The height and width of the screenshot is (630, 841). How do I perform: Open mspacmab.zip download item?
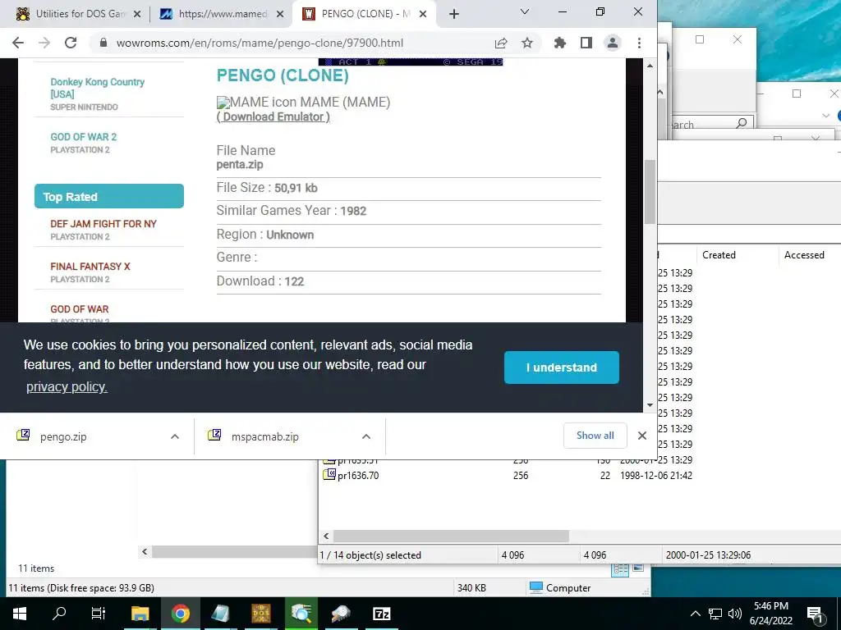point(265,436)
